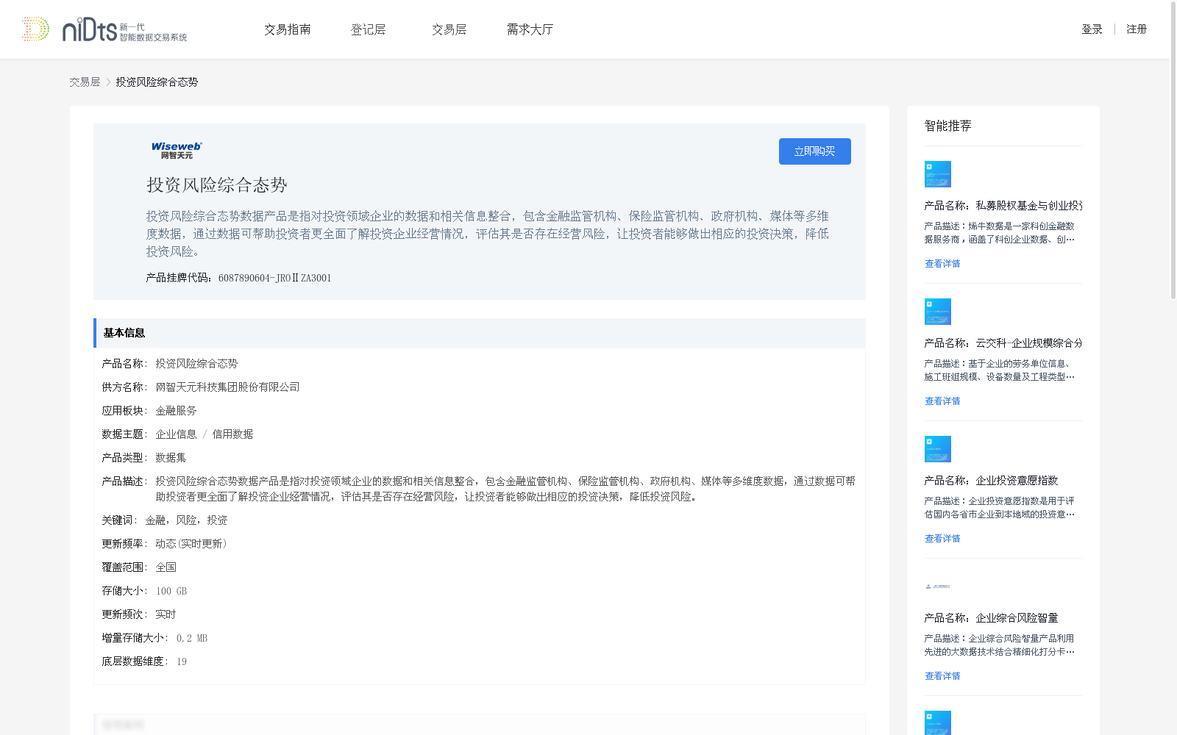Click 投资风险综合态势 in the breadcrumb
Screen dimensions: 1177x735
point(157,82)
